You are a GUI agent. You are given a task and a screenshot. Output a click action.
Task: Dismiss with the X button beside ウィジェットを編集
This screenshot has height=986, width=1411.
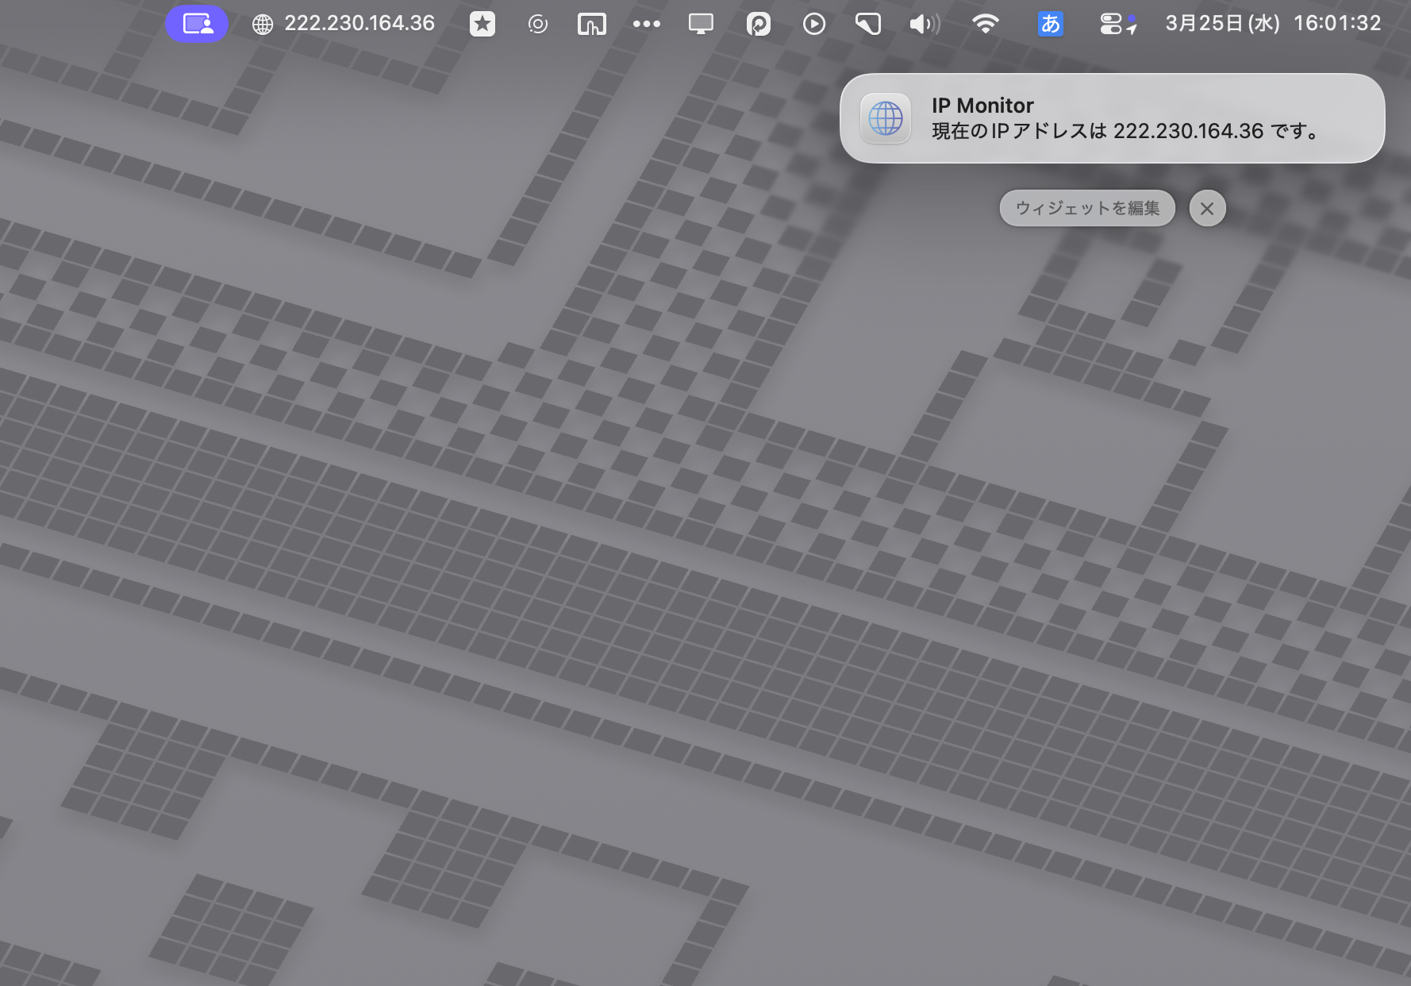click(x=1207, y=208)
